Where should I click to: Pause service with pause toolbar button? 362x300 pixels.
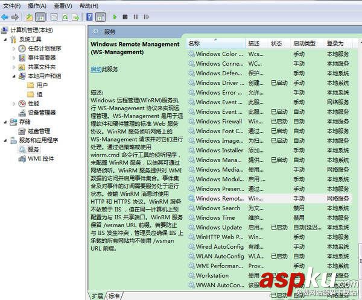pyautogui.click(x=136, y=17)
